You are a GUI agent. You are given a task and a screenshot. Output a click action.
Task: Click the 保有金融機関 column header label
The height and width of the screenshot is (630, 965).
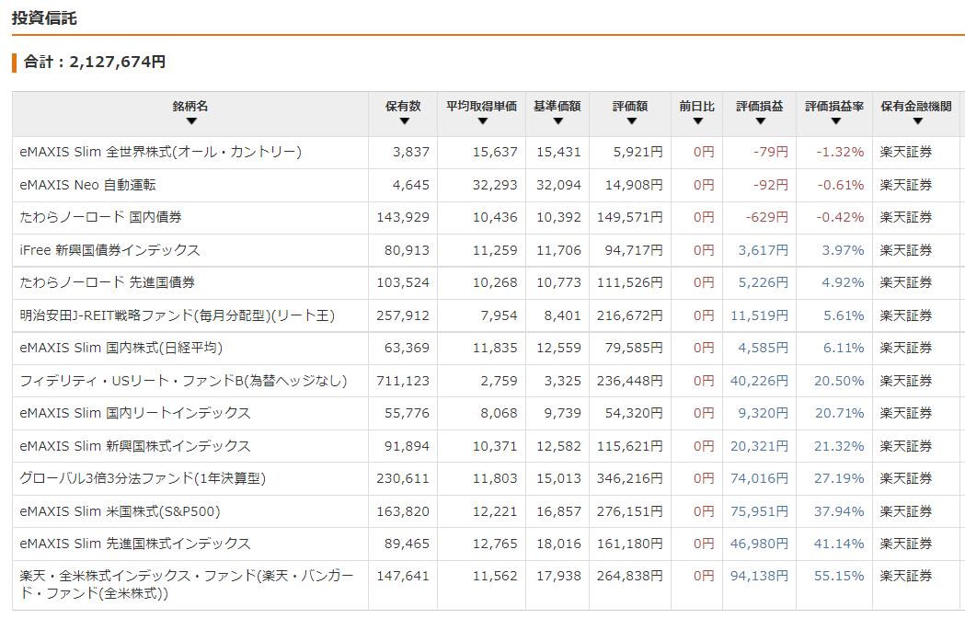click(917, 107)
